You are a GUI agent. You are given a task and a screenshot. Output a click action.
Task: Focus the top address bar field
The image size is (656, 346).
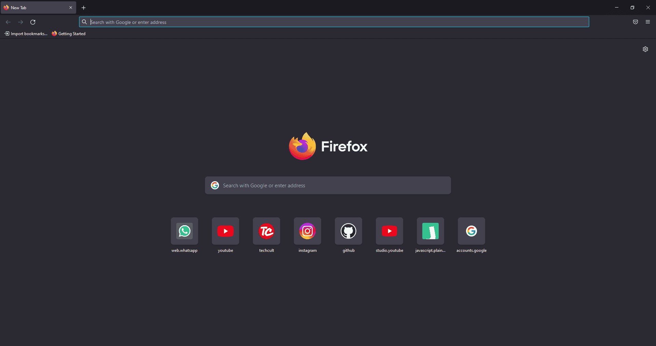click(x=334, y=22)
